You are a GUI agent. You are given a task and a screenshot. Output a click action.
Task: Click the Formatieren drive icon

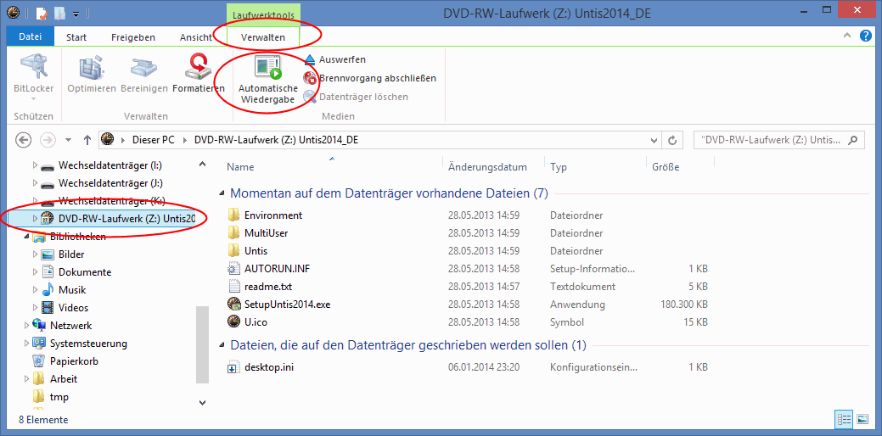pos(199,68)
